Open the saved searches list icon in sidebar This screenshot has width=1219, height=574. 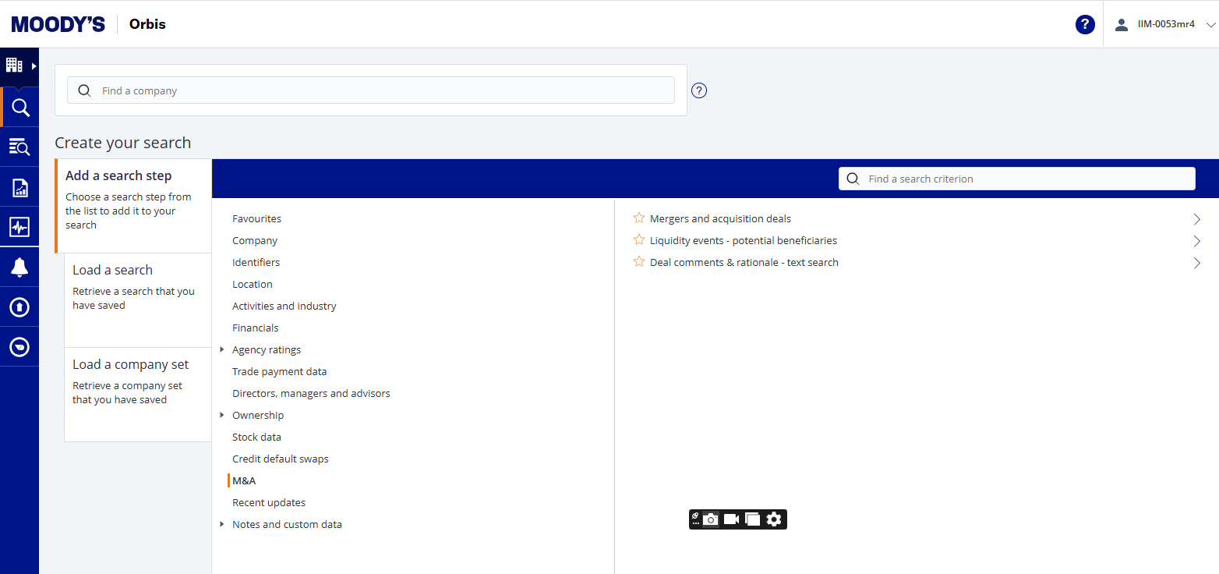tap(19, 147)
